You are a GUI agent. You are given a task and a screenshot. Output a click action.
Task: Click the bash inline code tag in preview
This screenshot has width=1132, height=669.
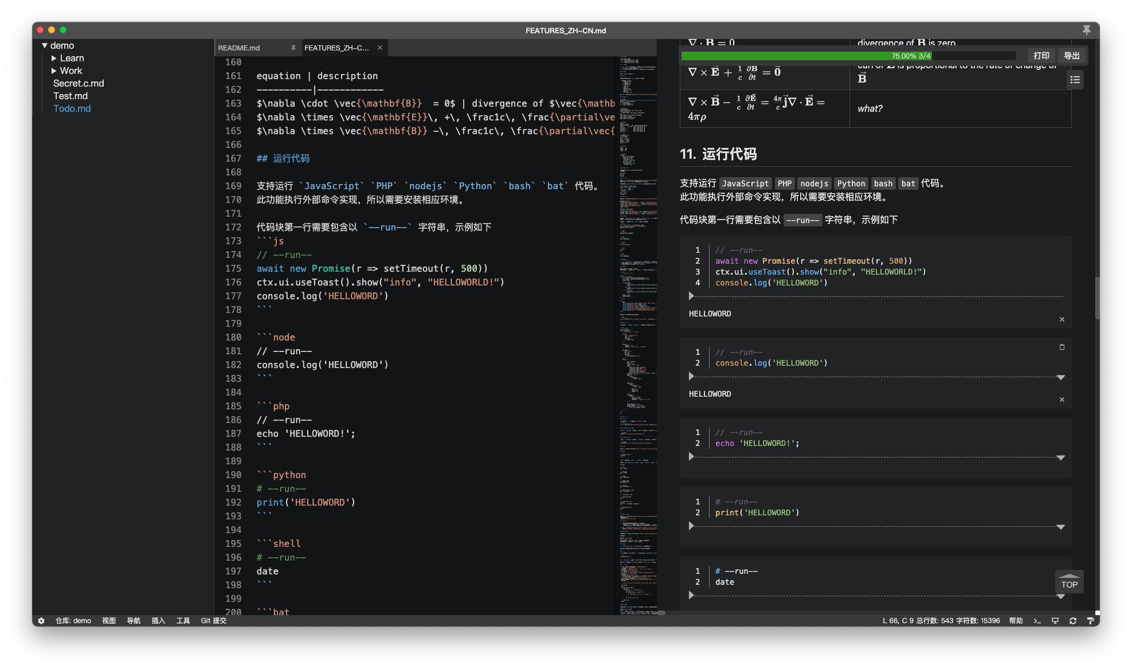click(x=883, y=183)
